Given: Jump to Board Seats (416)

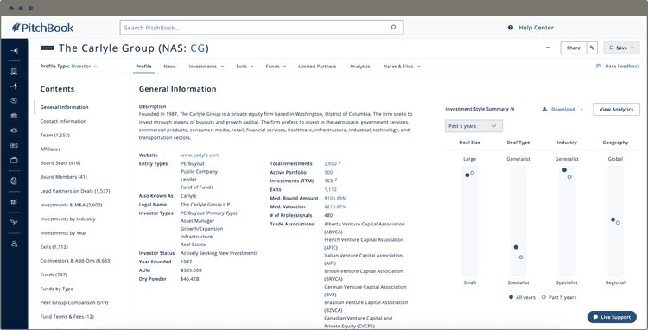Looking at the screenshot, I should (60, 163).
